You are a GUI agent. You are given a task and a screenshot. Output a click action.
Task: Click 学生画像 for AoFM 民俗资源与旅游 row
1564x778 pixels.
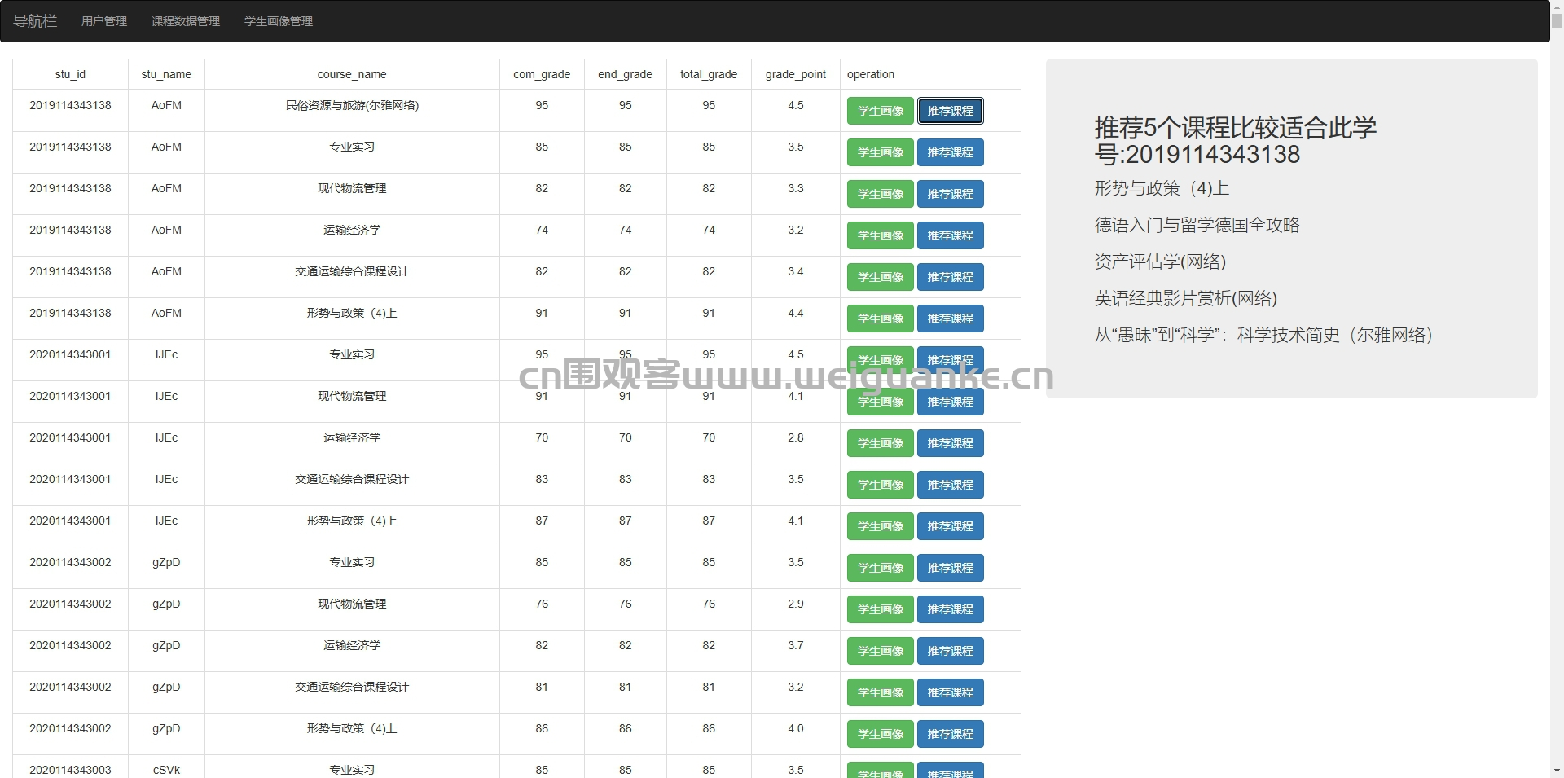click(x=881, y=111)
